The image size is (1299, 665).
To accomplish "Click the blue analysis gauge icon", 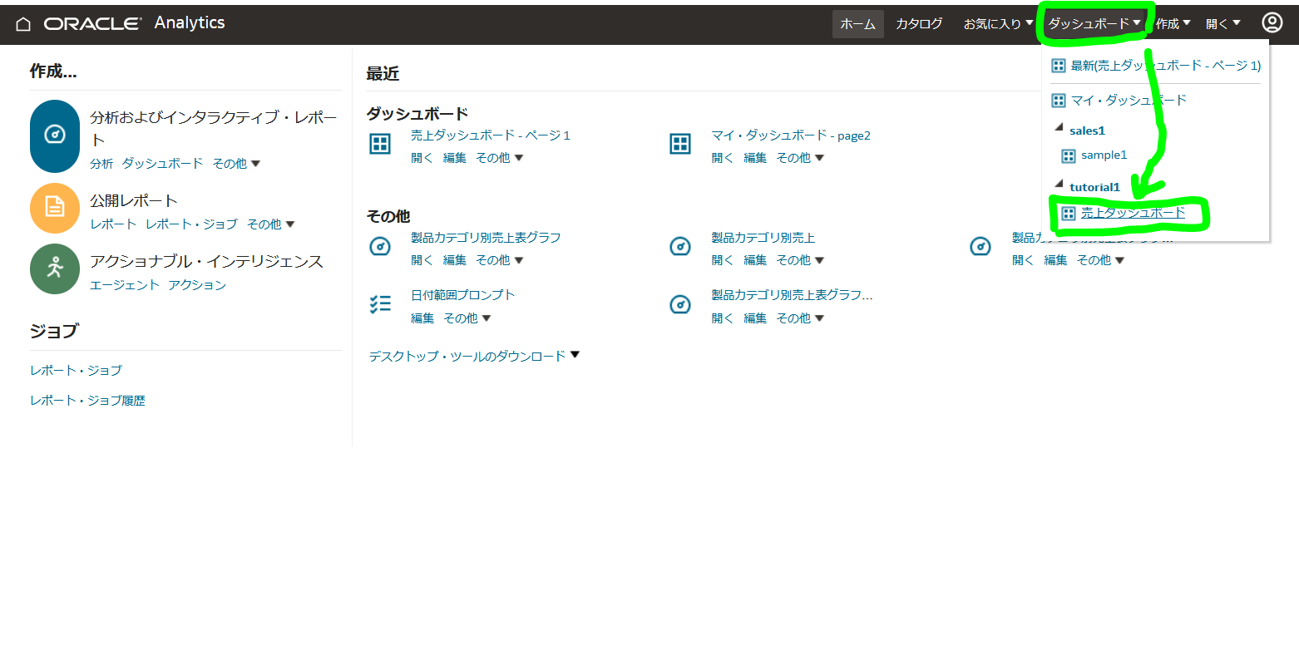I will point(55,135).
